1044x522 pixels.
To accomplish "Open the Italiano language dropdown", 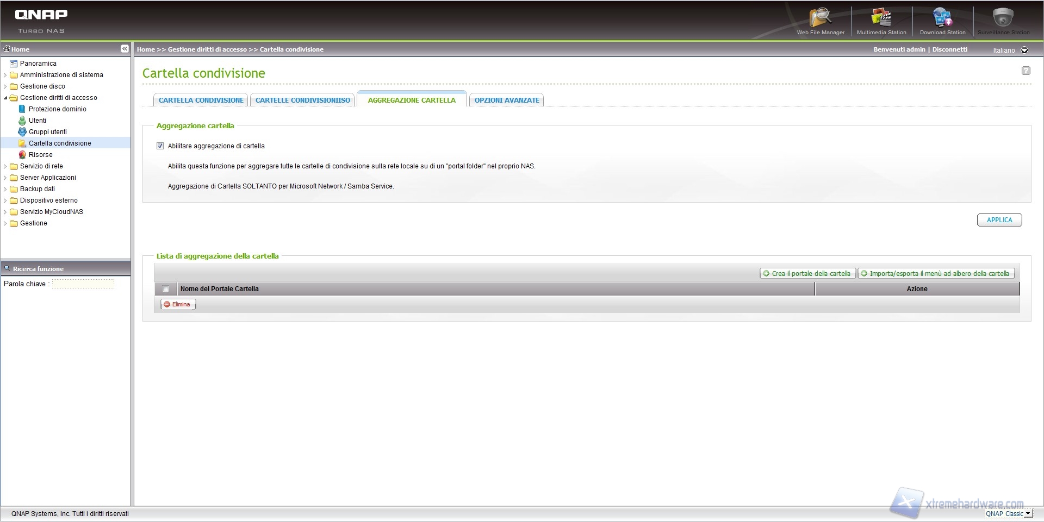I will [1024, 50].
